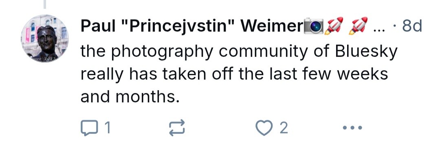Click the camera emoji next to Weimer
Screen dimensions: 440x148
(314, 26)
